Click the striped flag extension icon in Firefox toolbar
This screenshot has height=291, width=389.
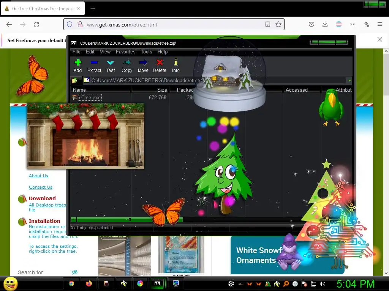(x=338, y=24)
